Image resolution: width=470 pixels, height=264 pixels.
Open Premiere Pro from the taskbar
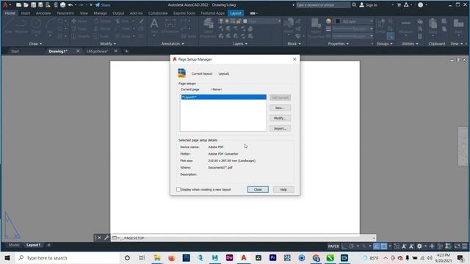click(272, 257)
